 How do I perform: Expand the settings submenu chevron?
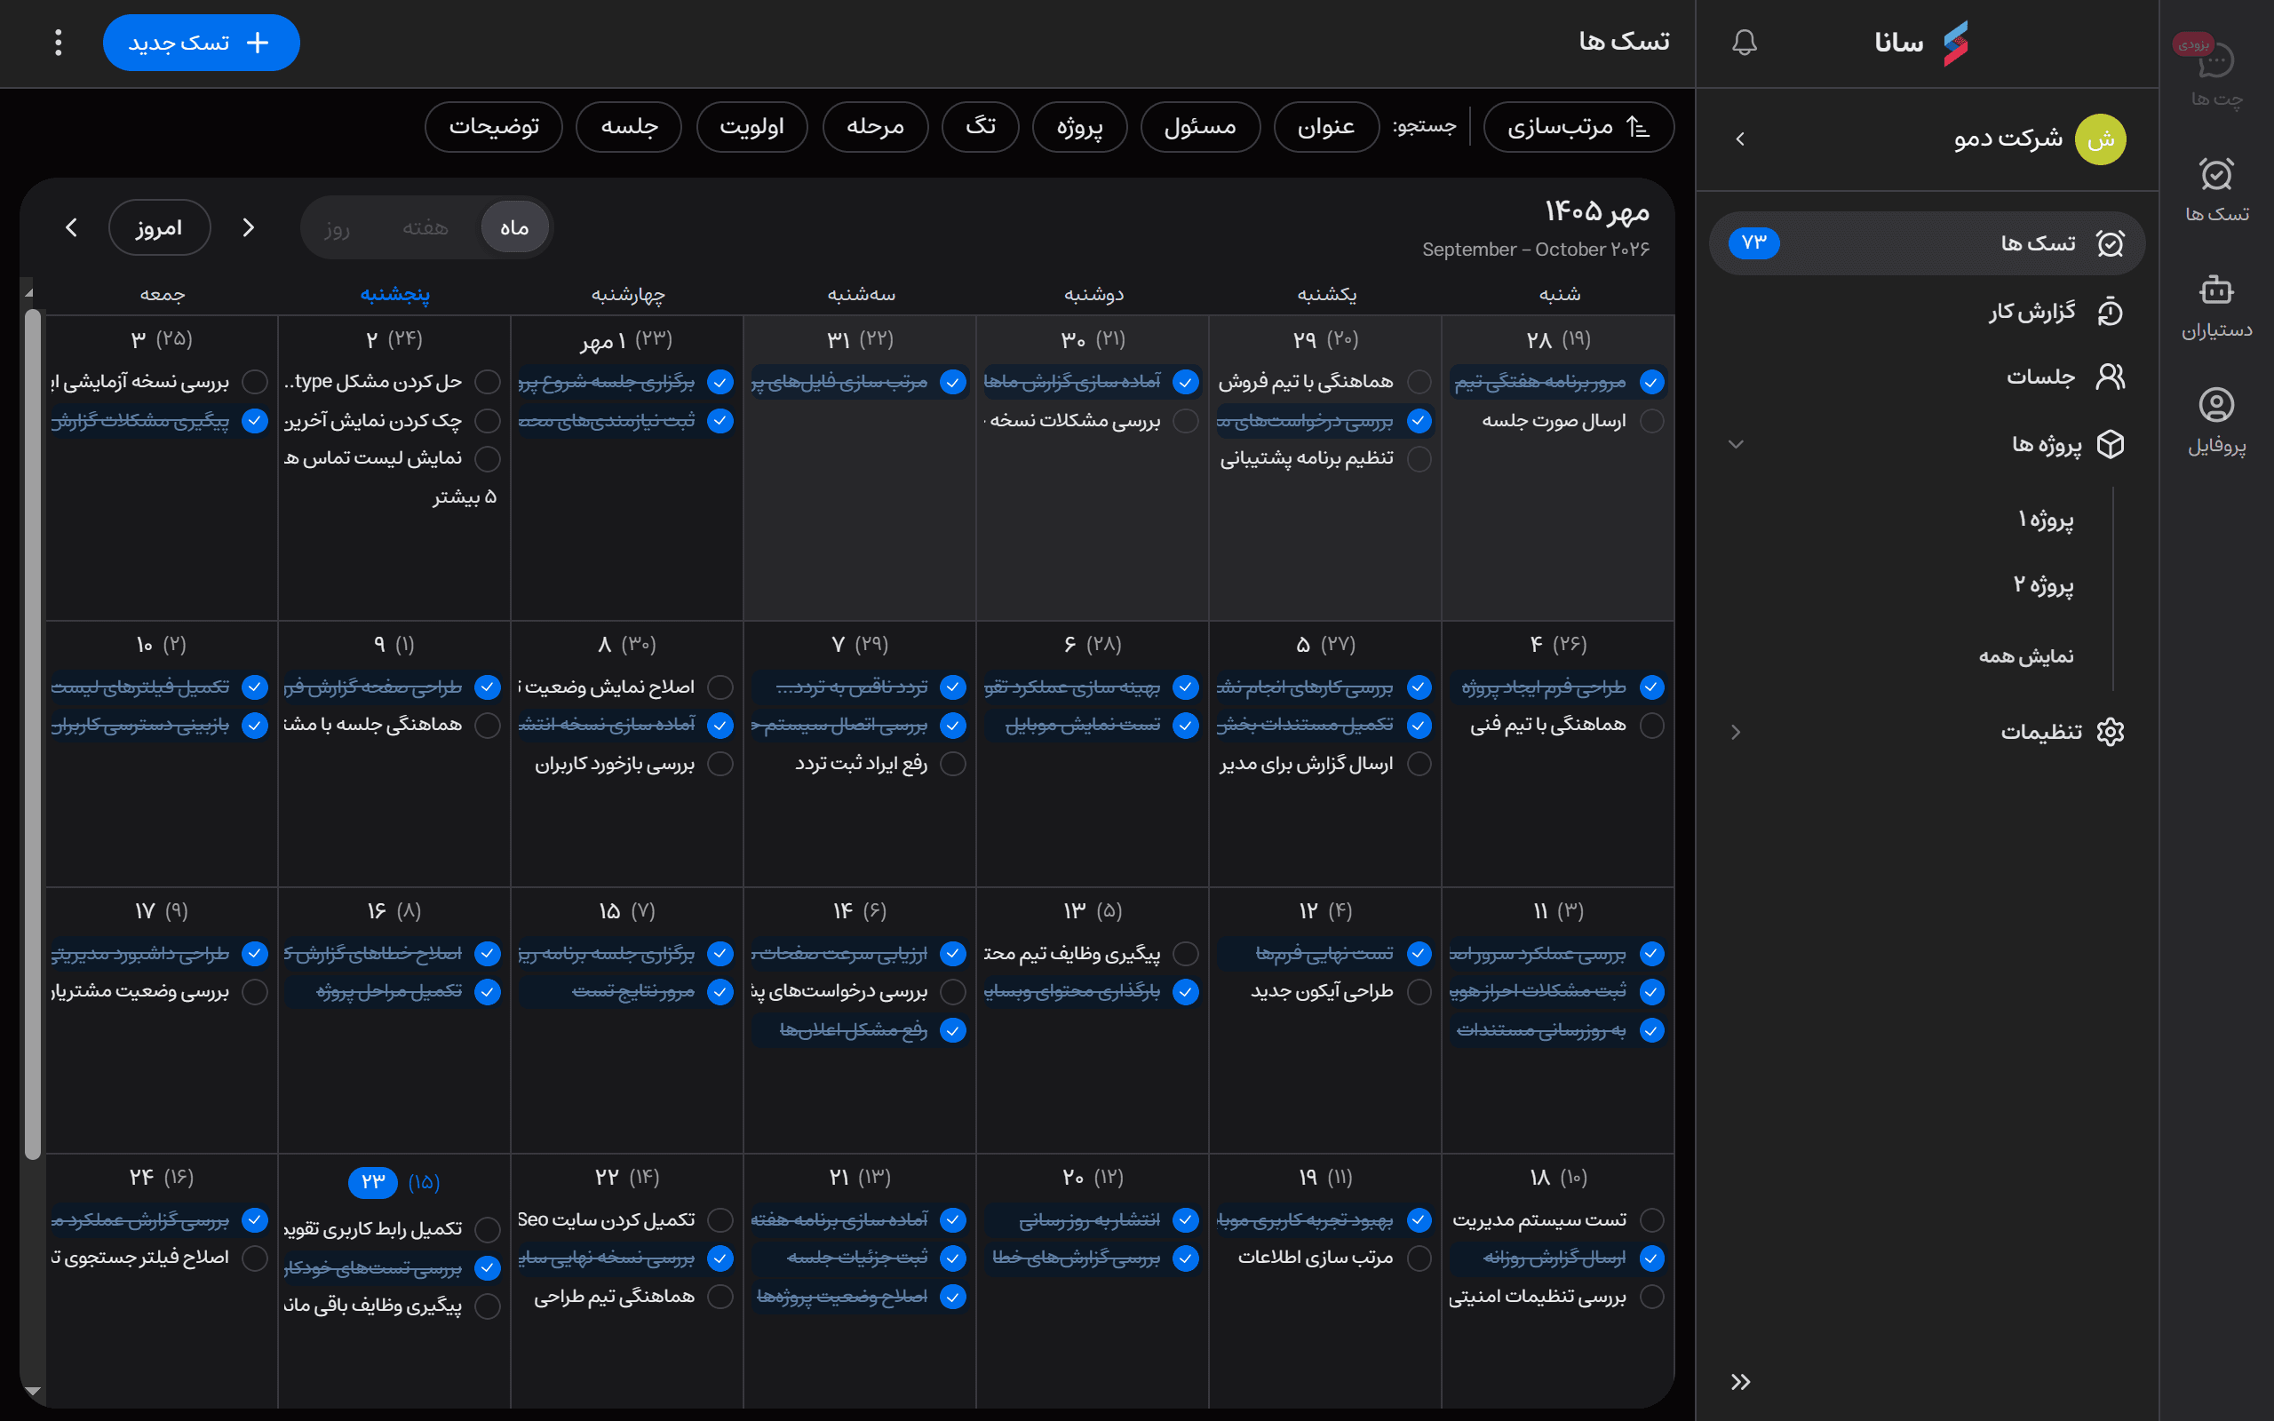(x=1736, y=732)
